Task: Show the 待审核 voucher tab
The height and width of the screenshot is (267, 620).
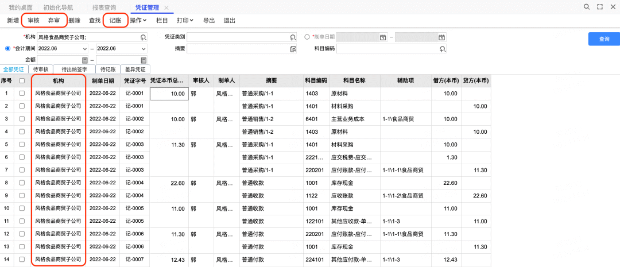Action: pyautogui.click(x=41, y=69)
